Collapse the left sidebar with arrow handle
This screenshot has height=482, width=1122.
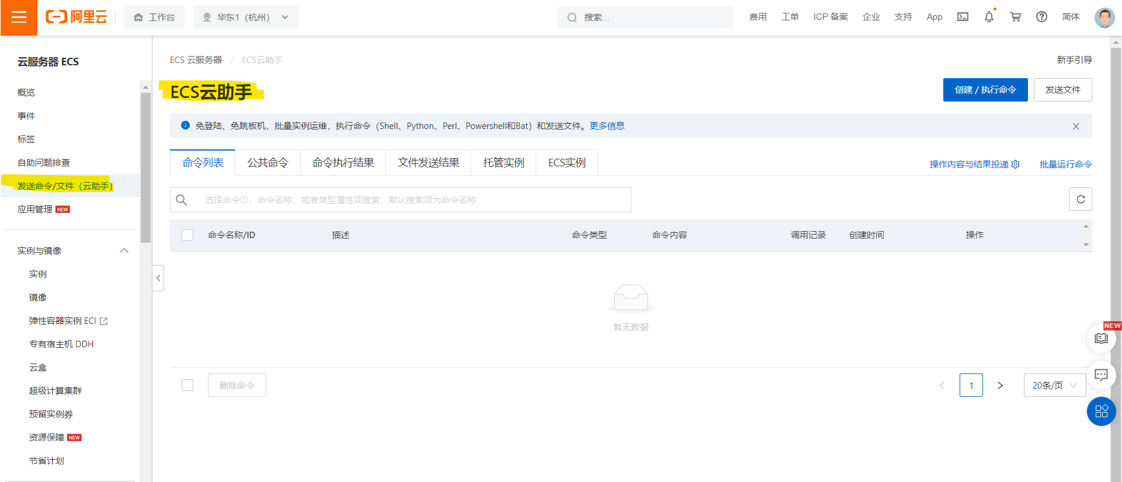click(x=158, y=278)
